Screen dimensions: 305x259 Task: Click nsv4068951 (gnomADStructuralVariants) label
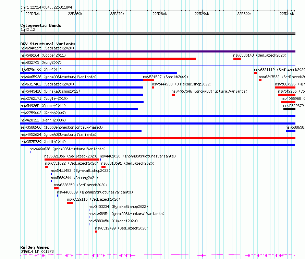pos(126,214)
